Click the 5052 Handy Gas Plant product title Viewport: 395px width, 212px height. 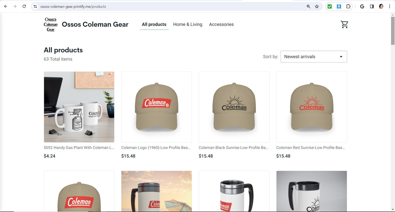coord(79,148)
